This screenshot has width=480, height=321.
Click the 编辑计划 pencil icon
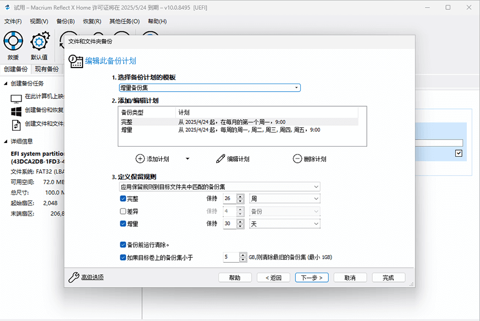[220, 159]
